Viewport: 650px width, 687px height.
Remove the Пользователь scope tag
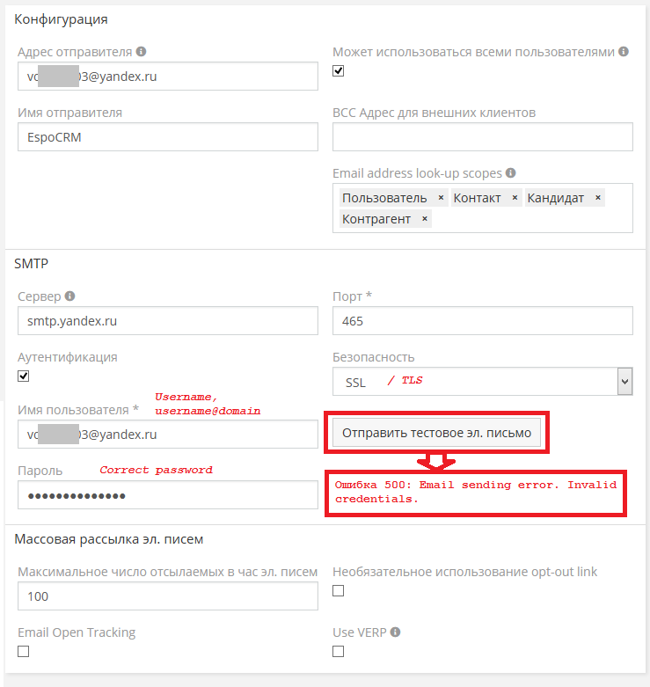pos(441,198)
